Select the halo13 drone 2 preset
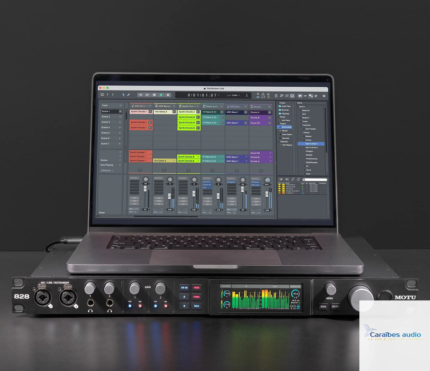This screenshot has height=371, width=430. pyautogui.click(x=311, y=148)
